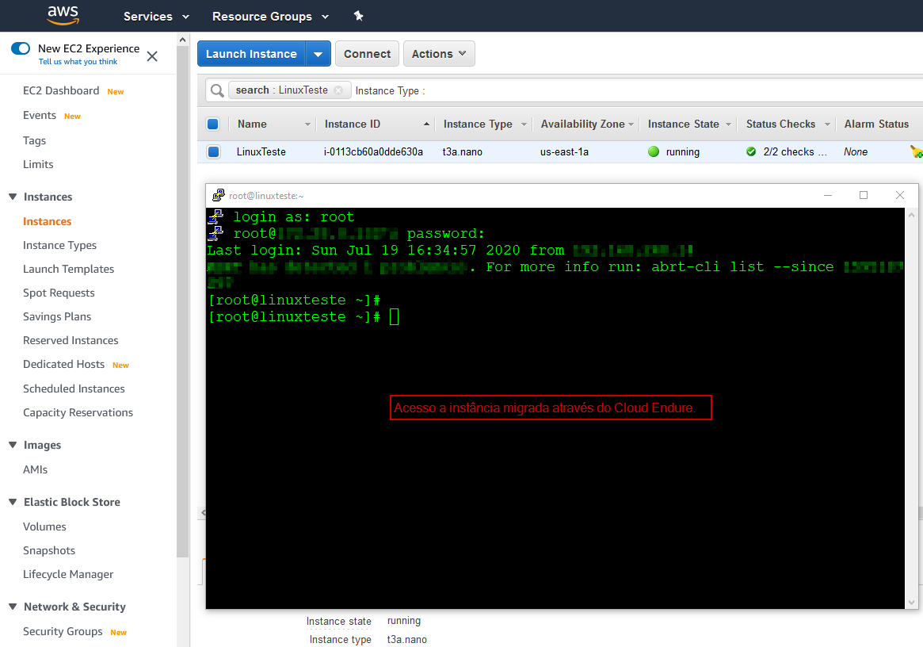Viewport: 923px width, 647px height.
Task: Click the PuTTY icon in terminal title bar
Action: pos(218,195)
